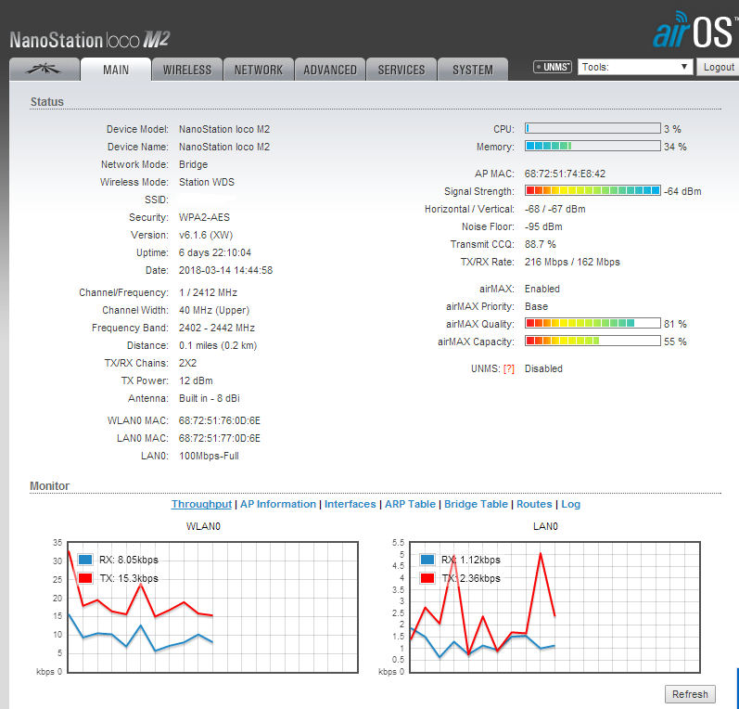Click the airOS logo
The height and width of the screenshot is (709, 739).
click(x=695, y=31)
